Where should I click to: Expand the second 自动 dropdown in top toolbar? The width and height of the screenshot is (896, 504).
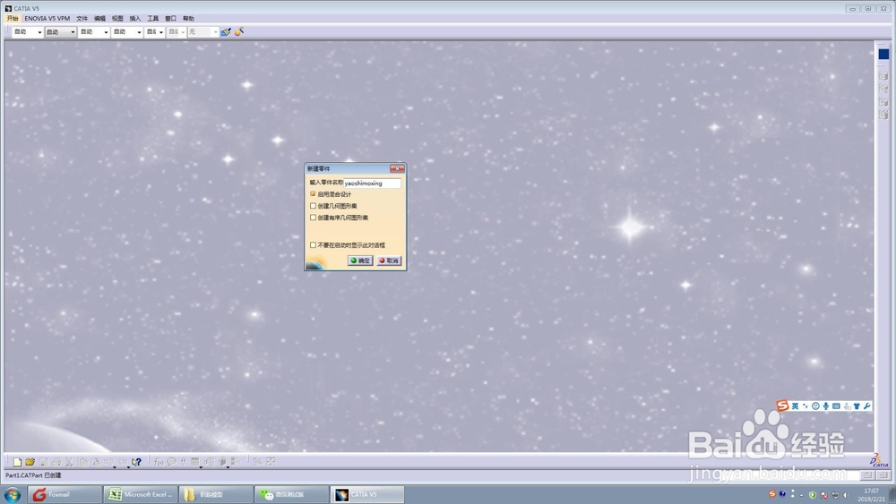pos(73,32)
